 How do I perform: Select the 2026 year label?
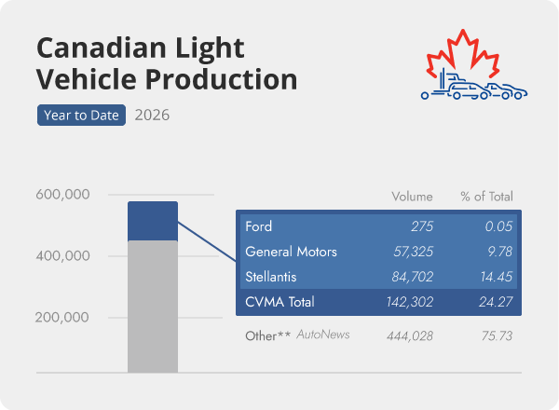click(152, 116)
